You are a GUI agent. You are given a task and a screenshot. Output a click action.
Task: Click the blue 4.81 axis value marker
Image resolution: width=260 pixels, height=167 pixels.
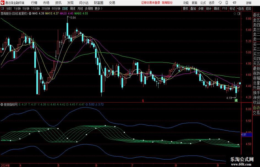tap(247, 135)
